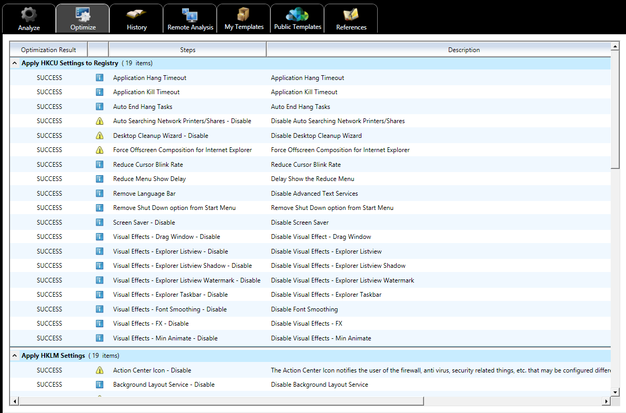Click info icon for Explorer Listview Shadow
Screen dimensions: 626x413
[x=99, y=266]
